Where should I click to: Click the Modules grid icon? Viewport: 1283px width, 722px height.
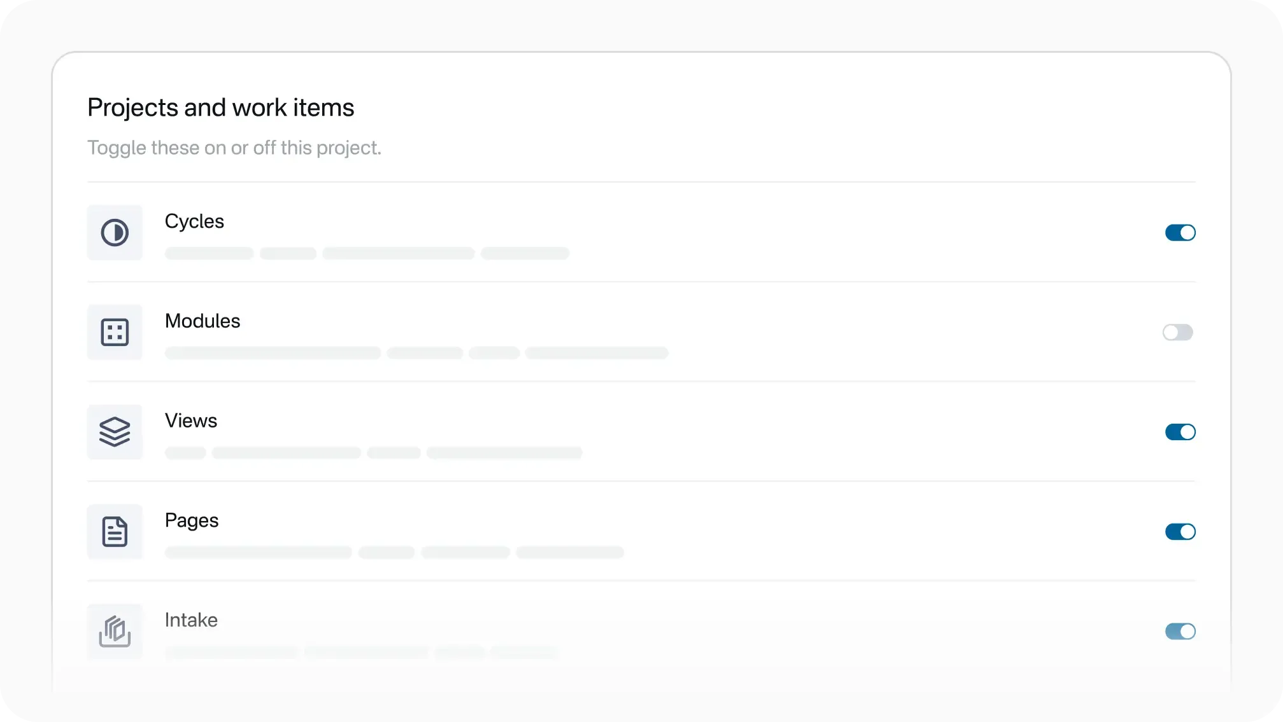tap(115, 332)
